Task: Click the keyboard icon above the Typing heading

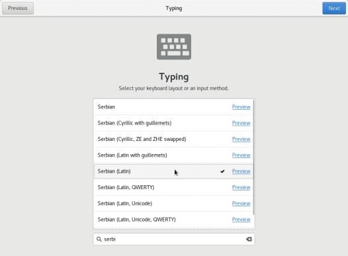Action: 174,47
